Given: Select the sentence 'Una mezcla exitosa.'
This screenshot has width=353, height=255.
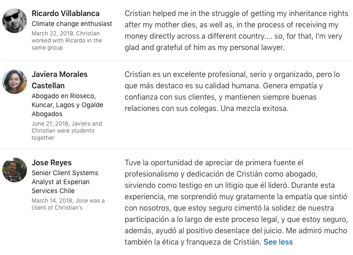Looking at the screenshot, I should [254, 108].
